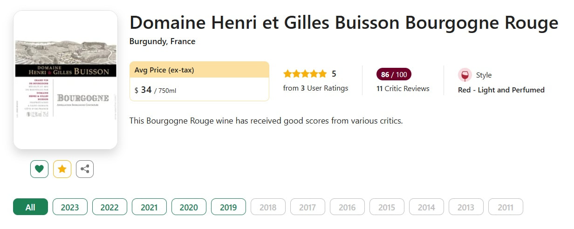Click the green heart favorite icon
Image resolution: width=574 pixels, height=229 pixels.
(x=39, y=169)
